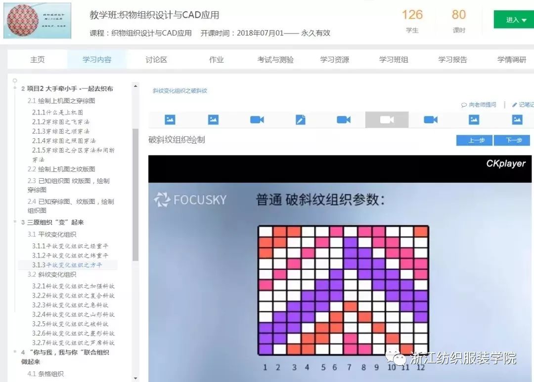Viewport: 534px width, 382px height.
Task: Open the second image icon in media strip
Action: 214,119
